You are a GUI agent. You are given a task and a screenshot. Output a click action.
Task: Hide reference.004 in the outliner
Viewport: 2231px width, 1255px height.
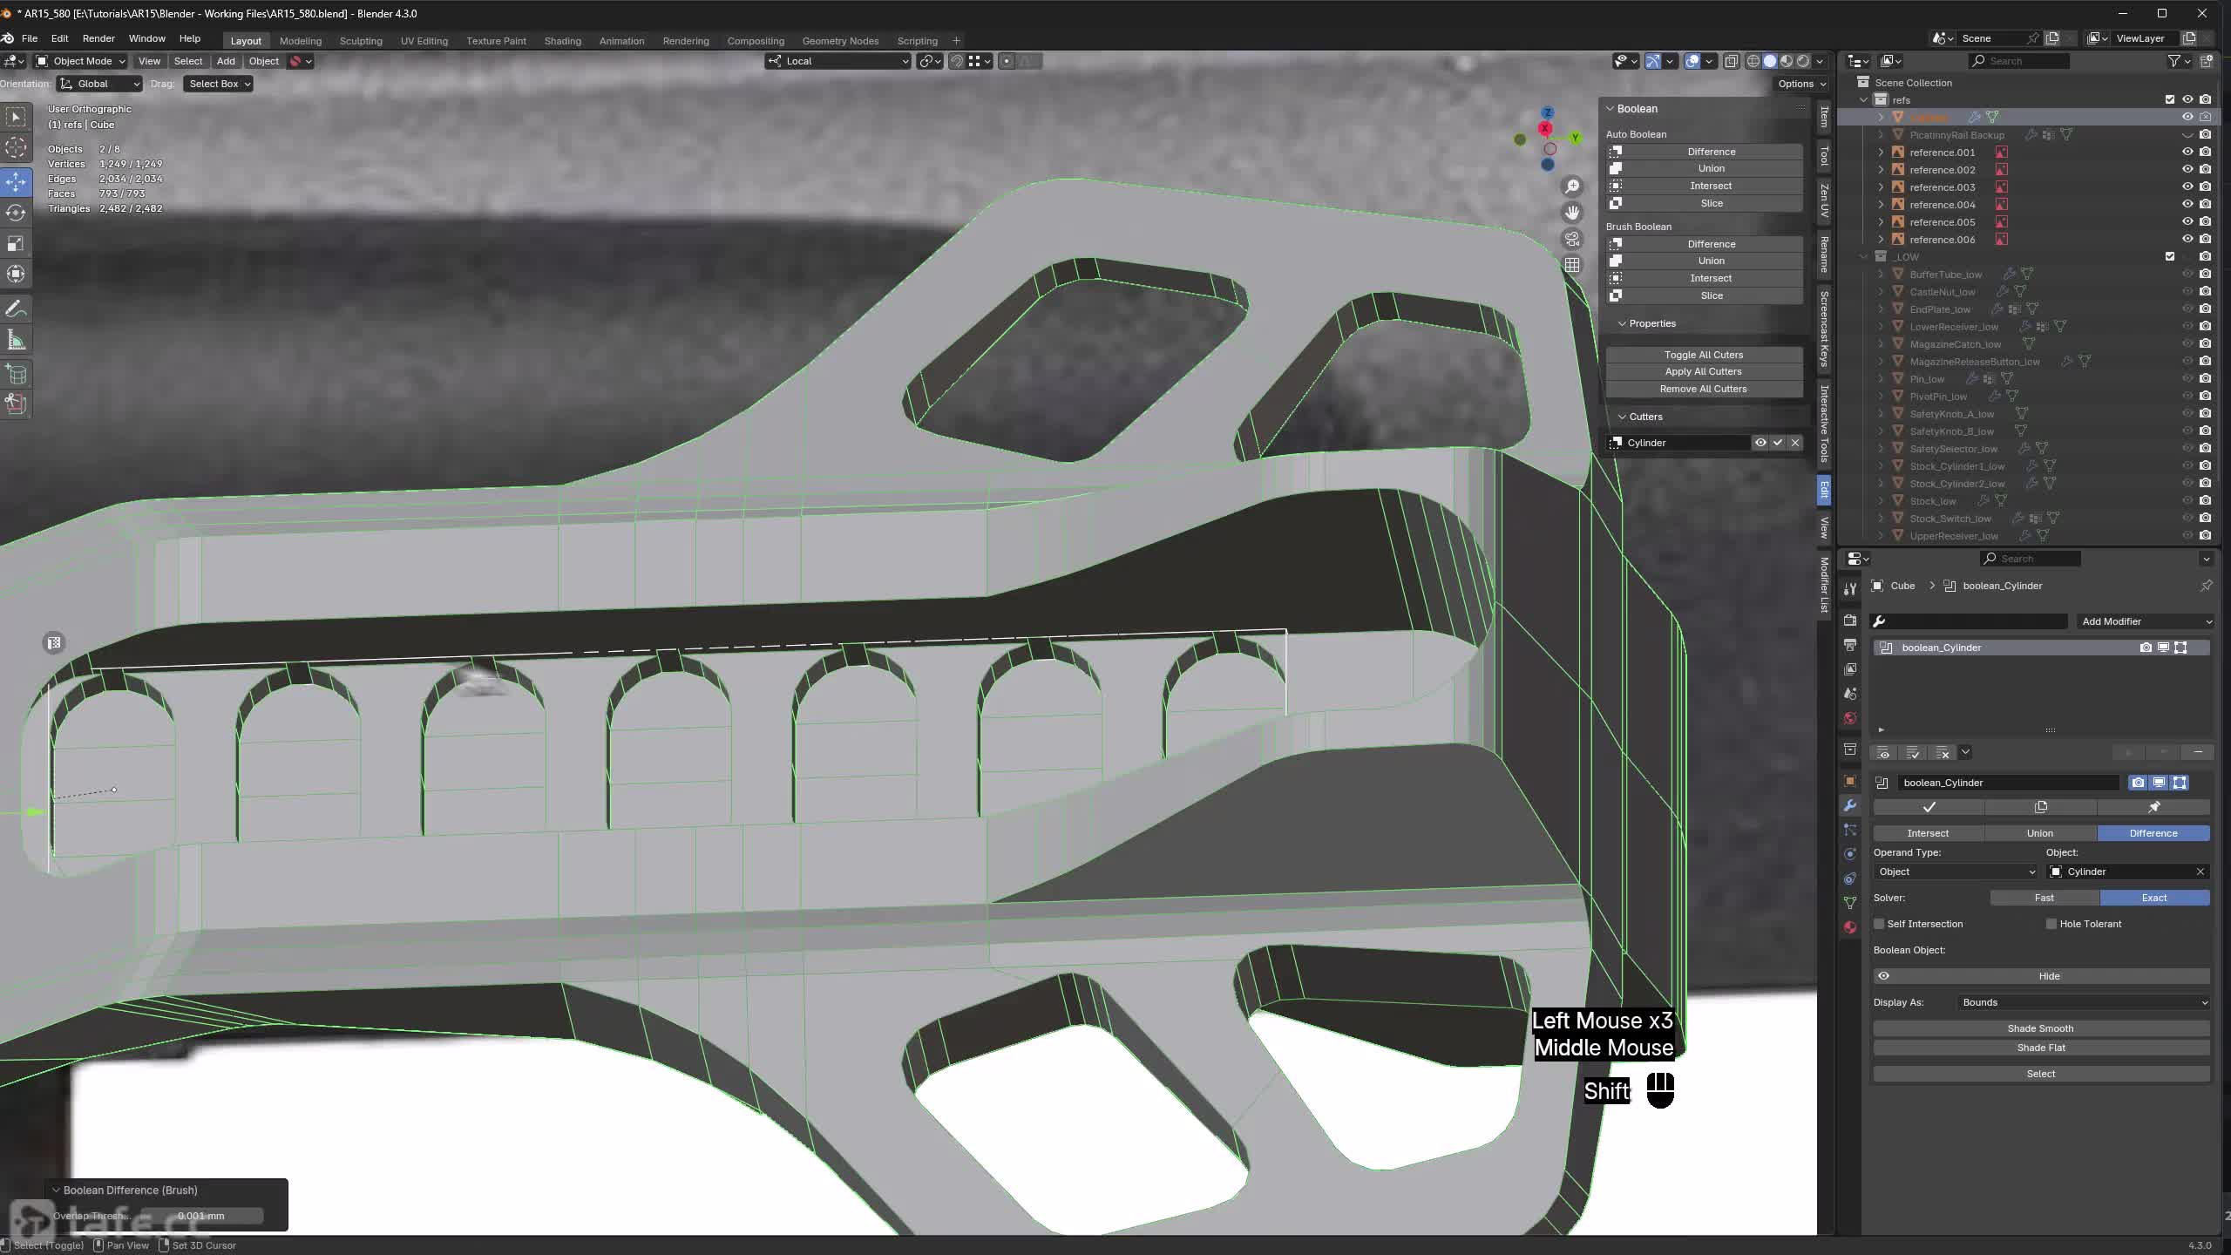[2187, 204]
